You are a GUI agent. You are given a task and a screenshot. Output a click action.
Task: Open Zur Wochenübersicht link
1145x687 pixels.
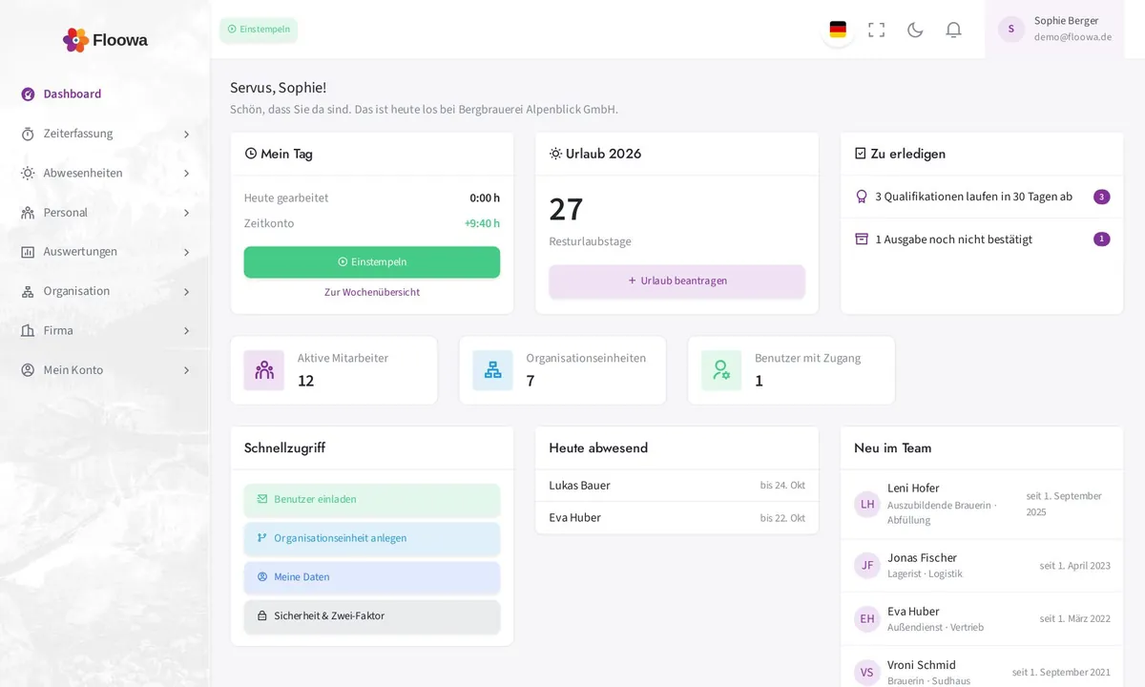click(x=372, y=292)
